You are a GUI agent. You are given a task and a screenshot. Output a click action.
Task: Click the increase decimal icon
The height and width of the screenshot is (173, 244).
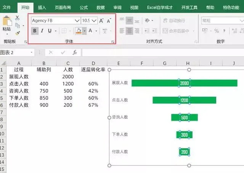(234, 31)
